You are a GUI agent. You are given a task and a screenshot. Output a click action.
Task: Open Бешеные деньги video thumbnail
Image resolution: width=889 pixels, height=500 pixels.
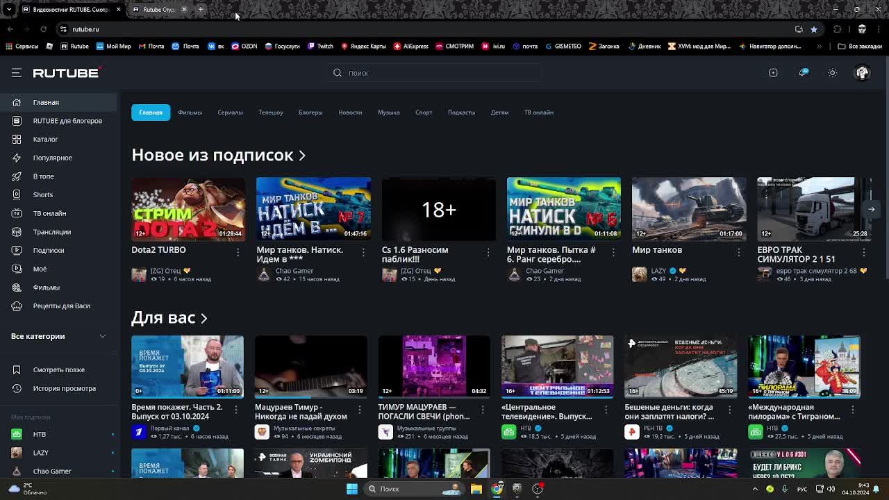click(x=681, y=367)
